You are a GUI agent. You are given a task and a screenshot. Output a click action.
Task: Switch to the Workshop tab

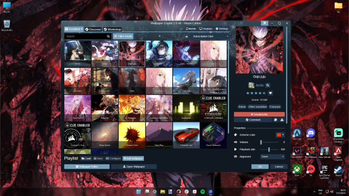click(x=112, y=29)
